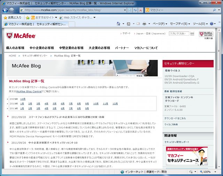
Task: Open the address bar URL history dropdown
Action: [x=125, y=10]
